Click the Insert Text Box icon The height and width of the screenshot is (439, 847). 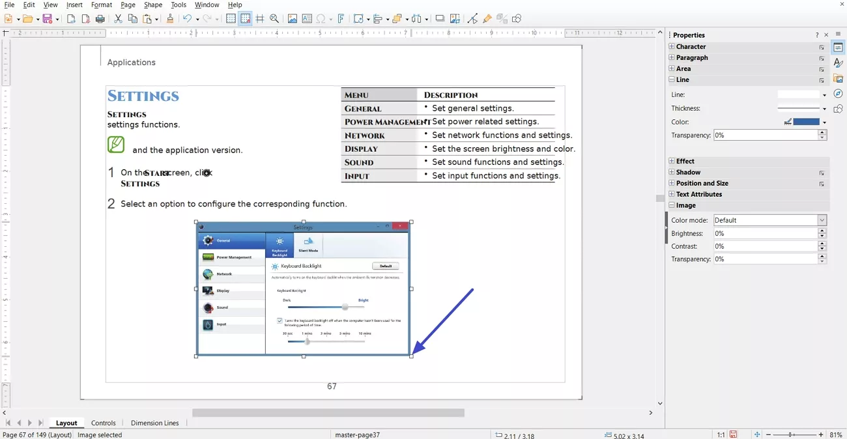pyautogui.click(x=307, y=19)
